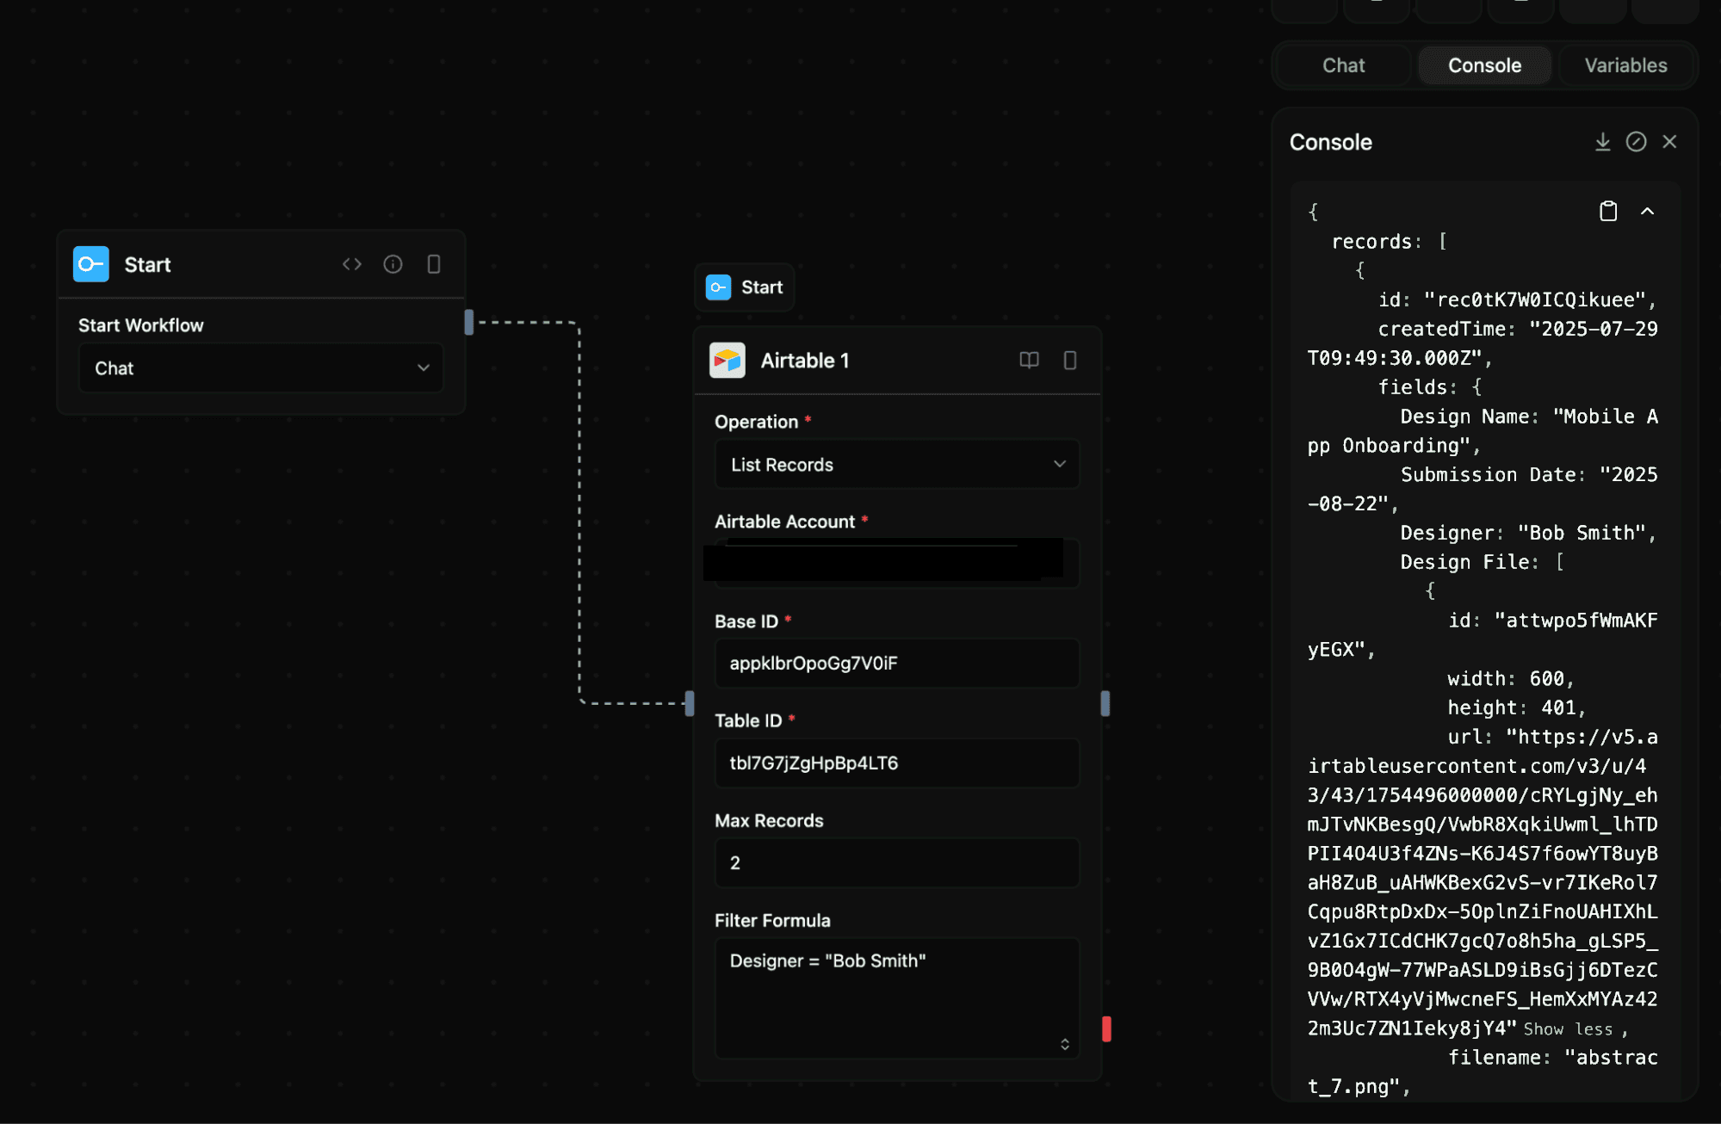This screenshot has height=1124, width=1721.
Task: Collapse the records JSON output
Action: coord(1649,210)
